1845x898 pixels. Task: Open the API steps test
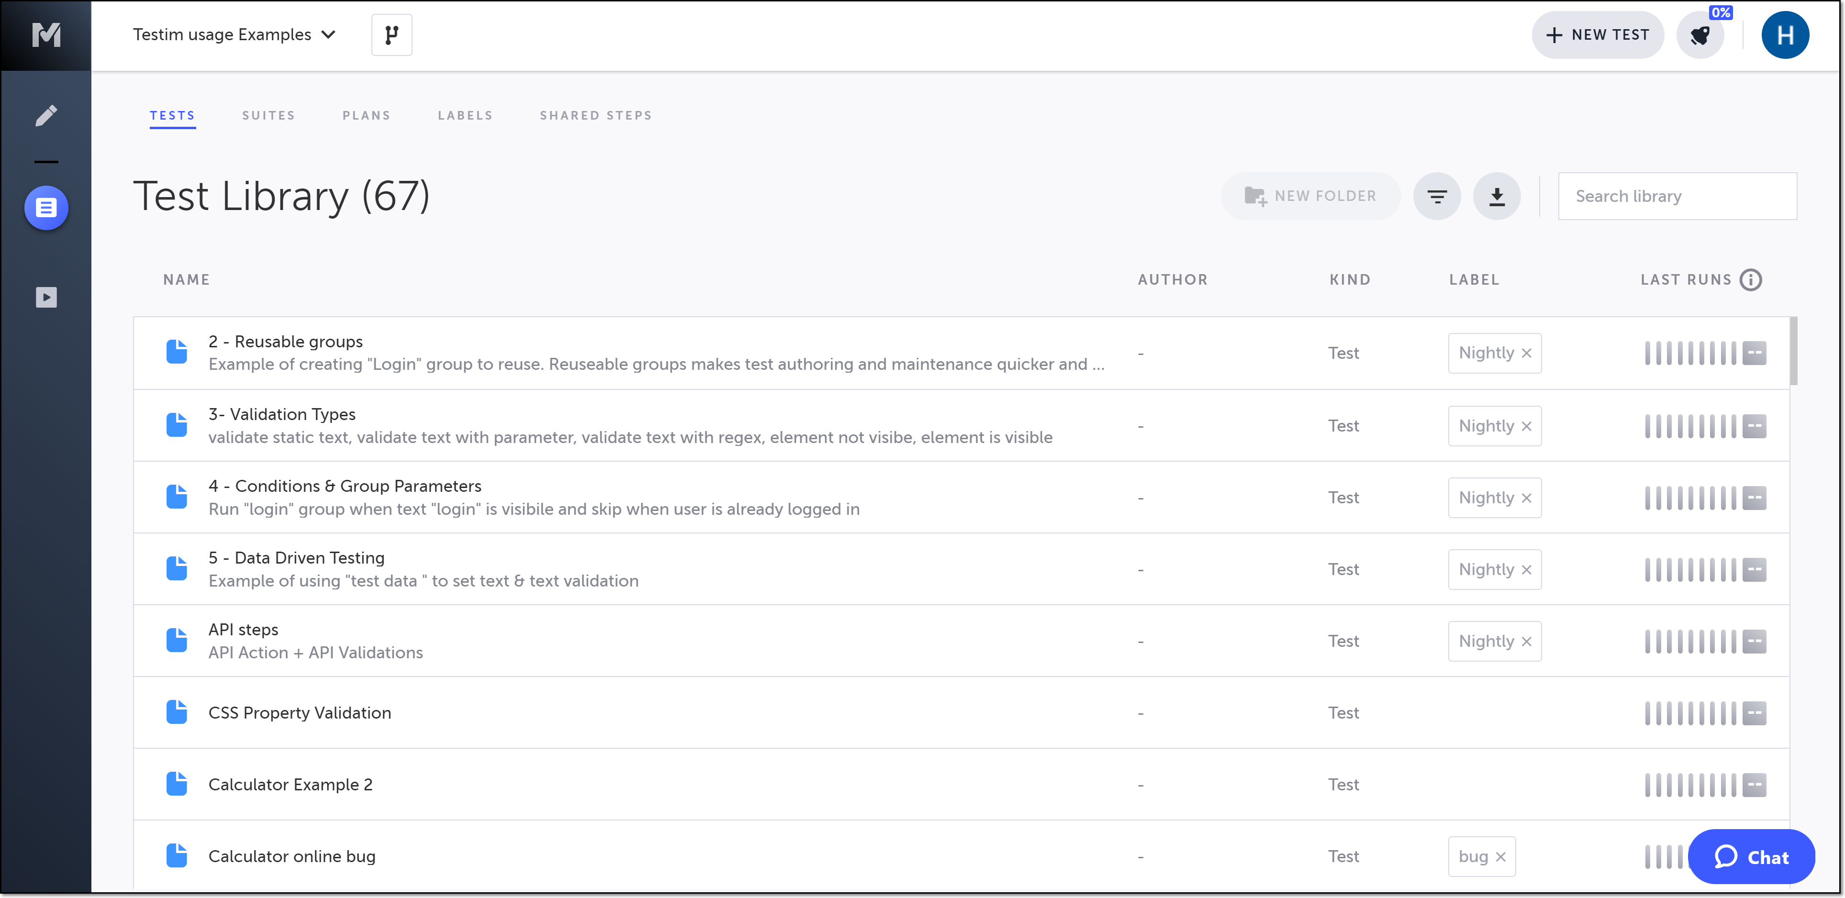tap(244, 630)
